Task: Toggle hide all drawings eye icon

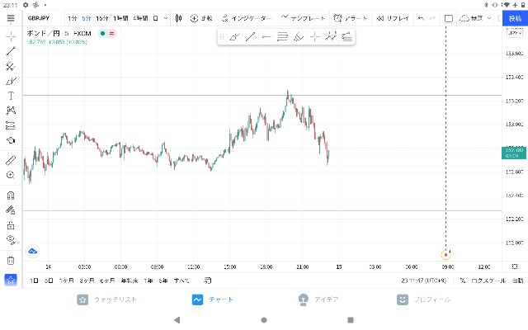Action: click(11, 240)
